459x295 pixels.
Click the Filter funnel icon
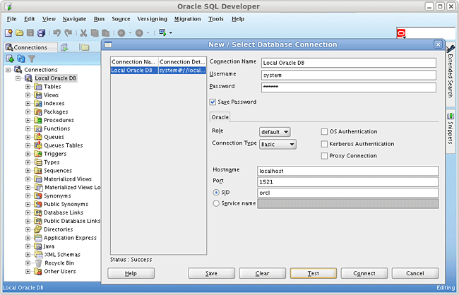pyautogui.click(x=32, y=59)
